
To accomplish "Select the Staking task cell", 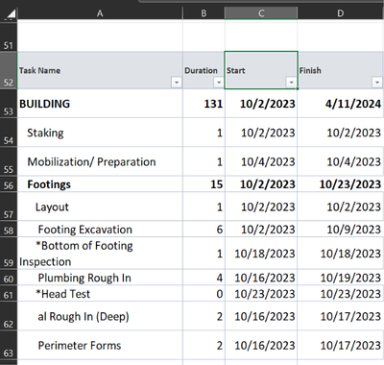I will (x=100, y=133).
